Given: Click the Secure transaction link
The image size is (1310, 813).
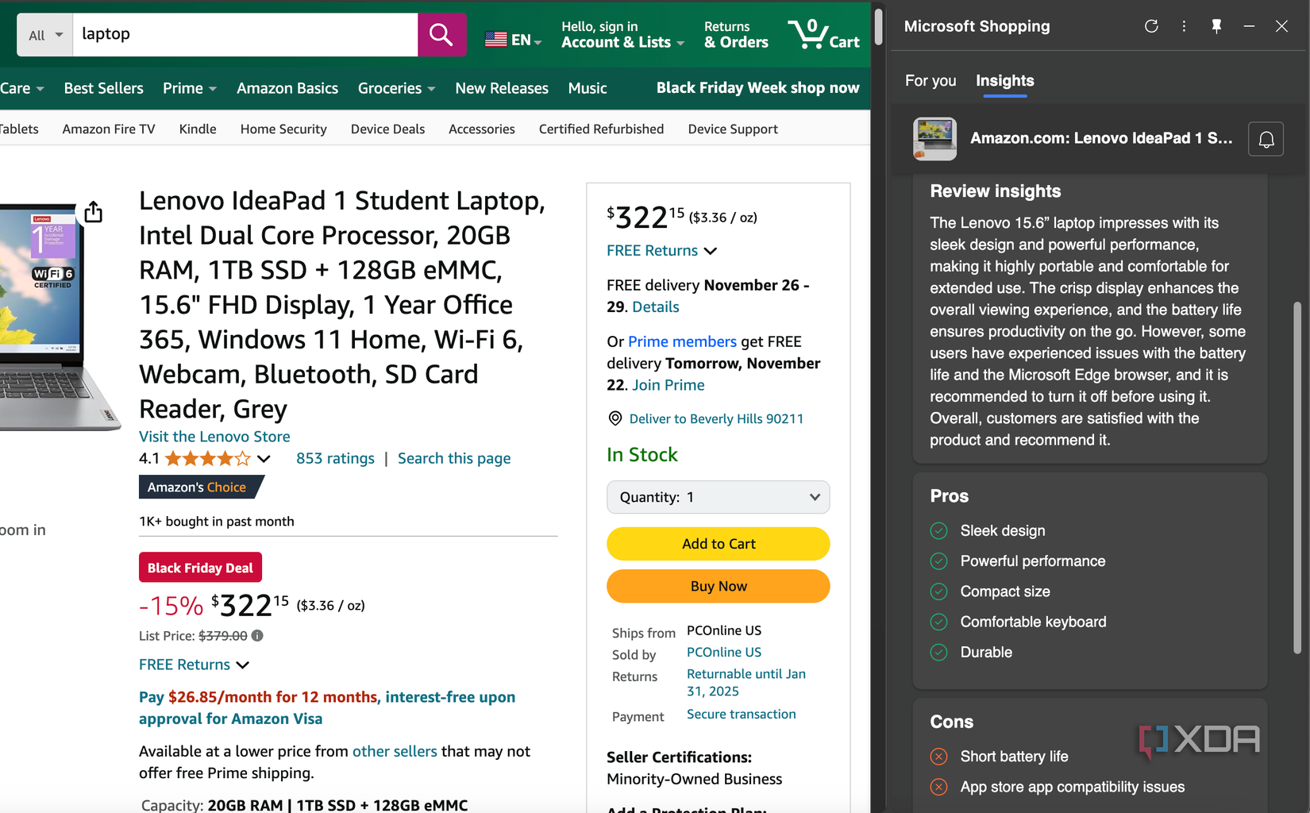Looking at the screenshot, I should click(742, 714).
